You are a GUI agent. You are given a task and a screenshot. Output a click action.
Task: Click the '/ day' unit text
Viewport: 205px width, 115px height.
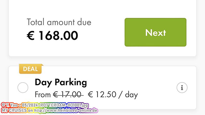point(128,95)
